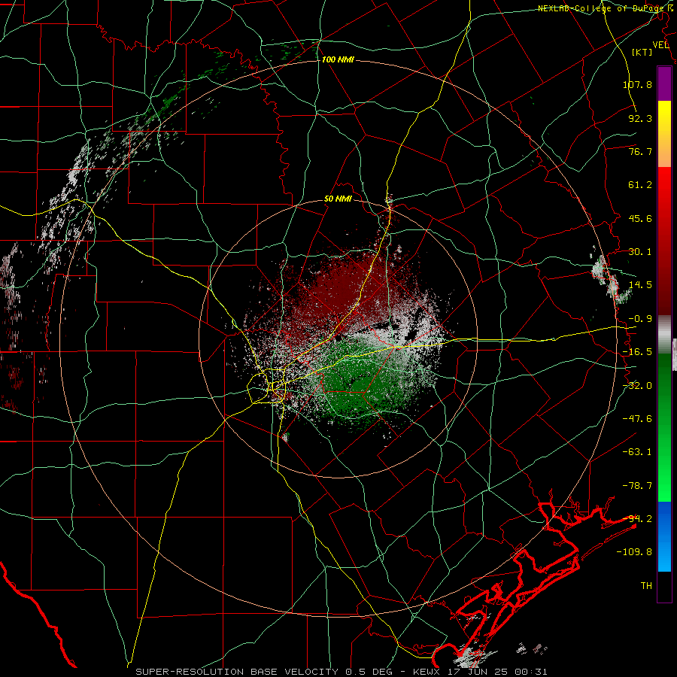Screen dimensions: 677x677
Task: Click the 76.7 velocity scale value
Action: point(640,151)
